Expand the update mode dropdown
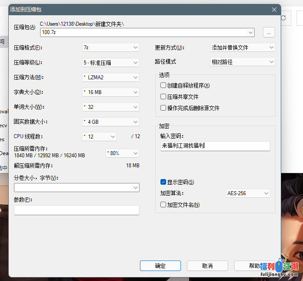This screenshot has height=281, width=303. (242, 47)
